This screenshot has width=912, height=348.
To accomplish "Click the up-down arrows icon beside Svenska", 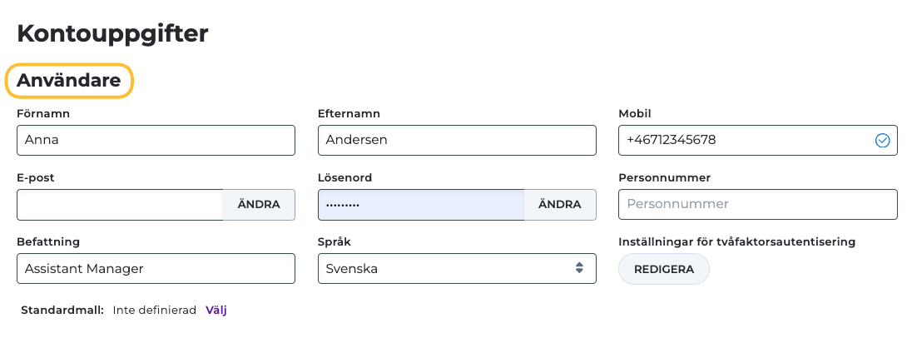I will coord(579,268).
